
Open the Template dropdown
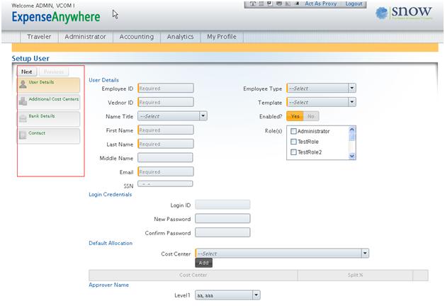[x=321, y=102]
